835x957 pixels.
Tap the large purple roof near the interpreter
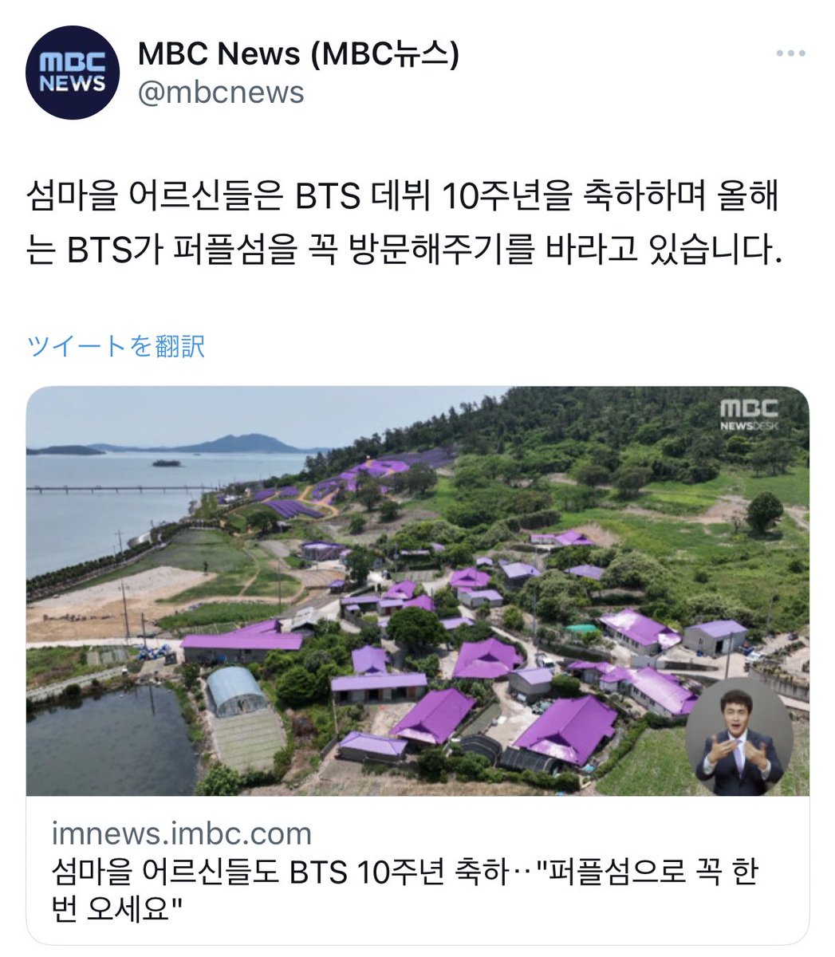coord(568,728)
